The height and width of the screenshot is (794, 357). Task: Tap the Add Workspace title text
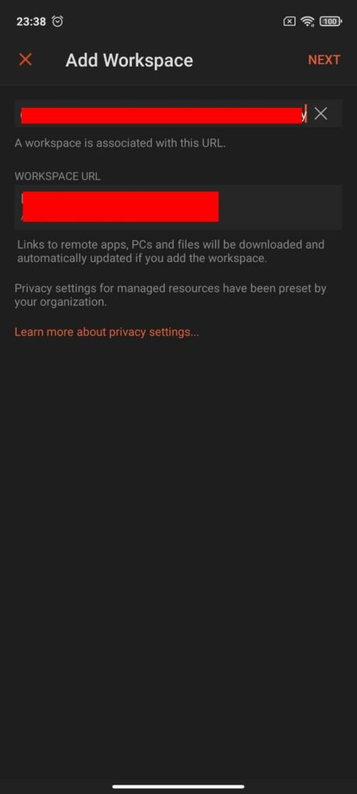(129, 60)
